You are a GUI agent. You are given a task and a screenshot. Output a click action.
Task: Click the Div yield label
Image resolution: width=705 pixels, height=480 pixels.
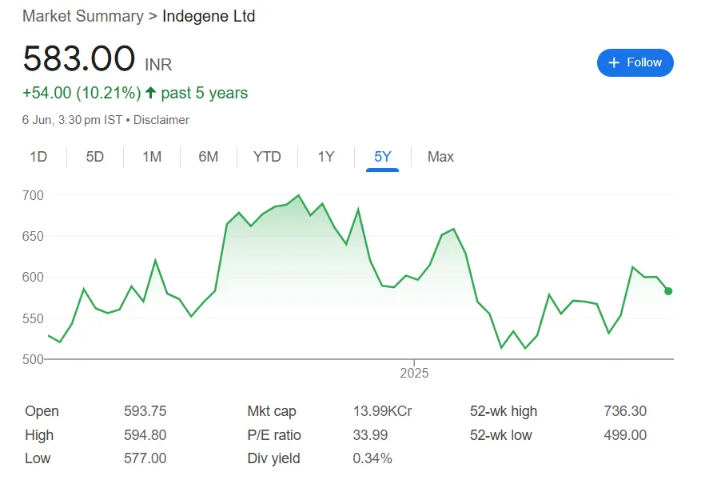274,458
